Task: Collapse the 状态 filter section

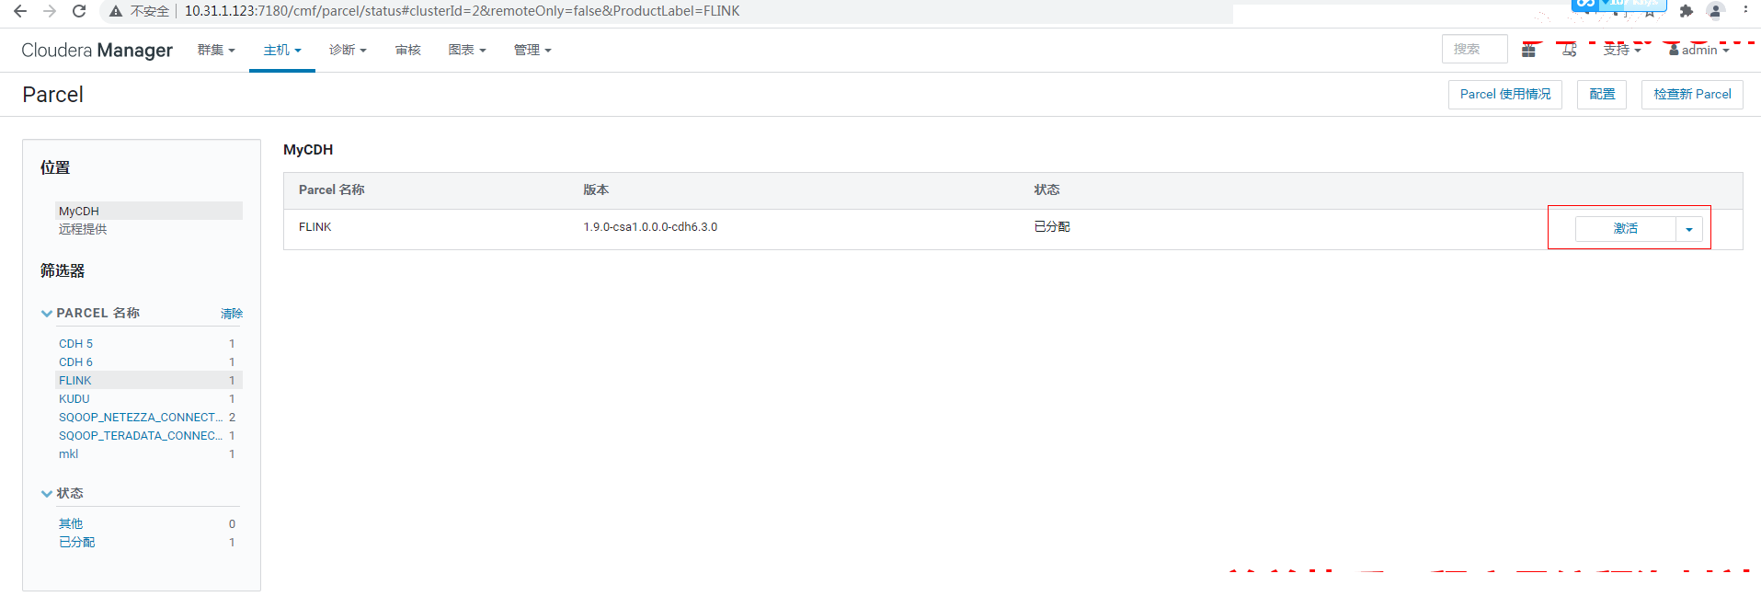Action: pyautogui.click(x=47, y=494)
